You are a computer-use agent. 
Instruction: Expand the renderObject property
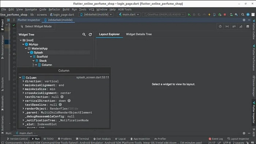[23, 108]
